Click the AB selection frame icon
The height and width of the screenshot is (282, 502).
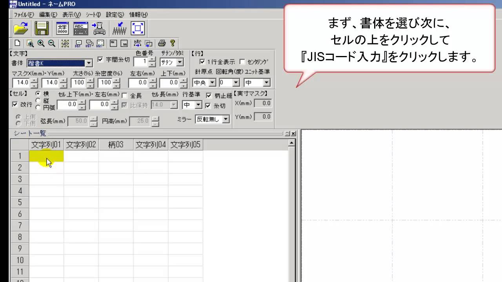(65, 43)
